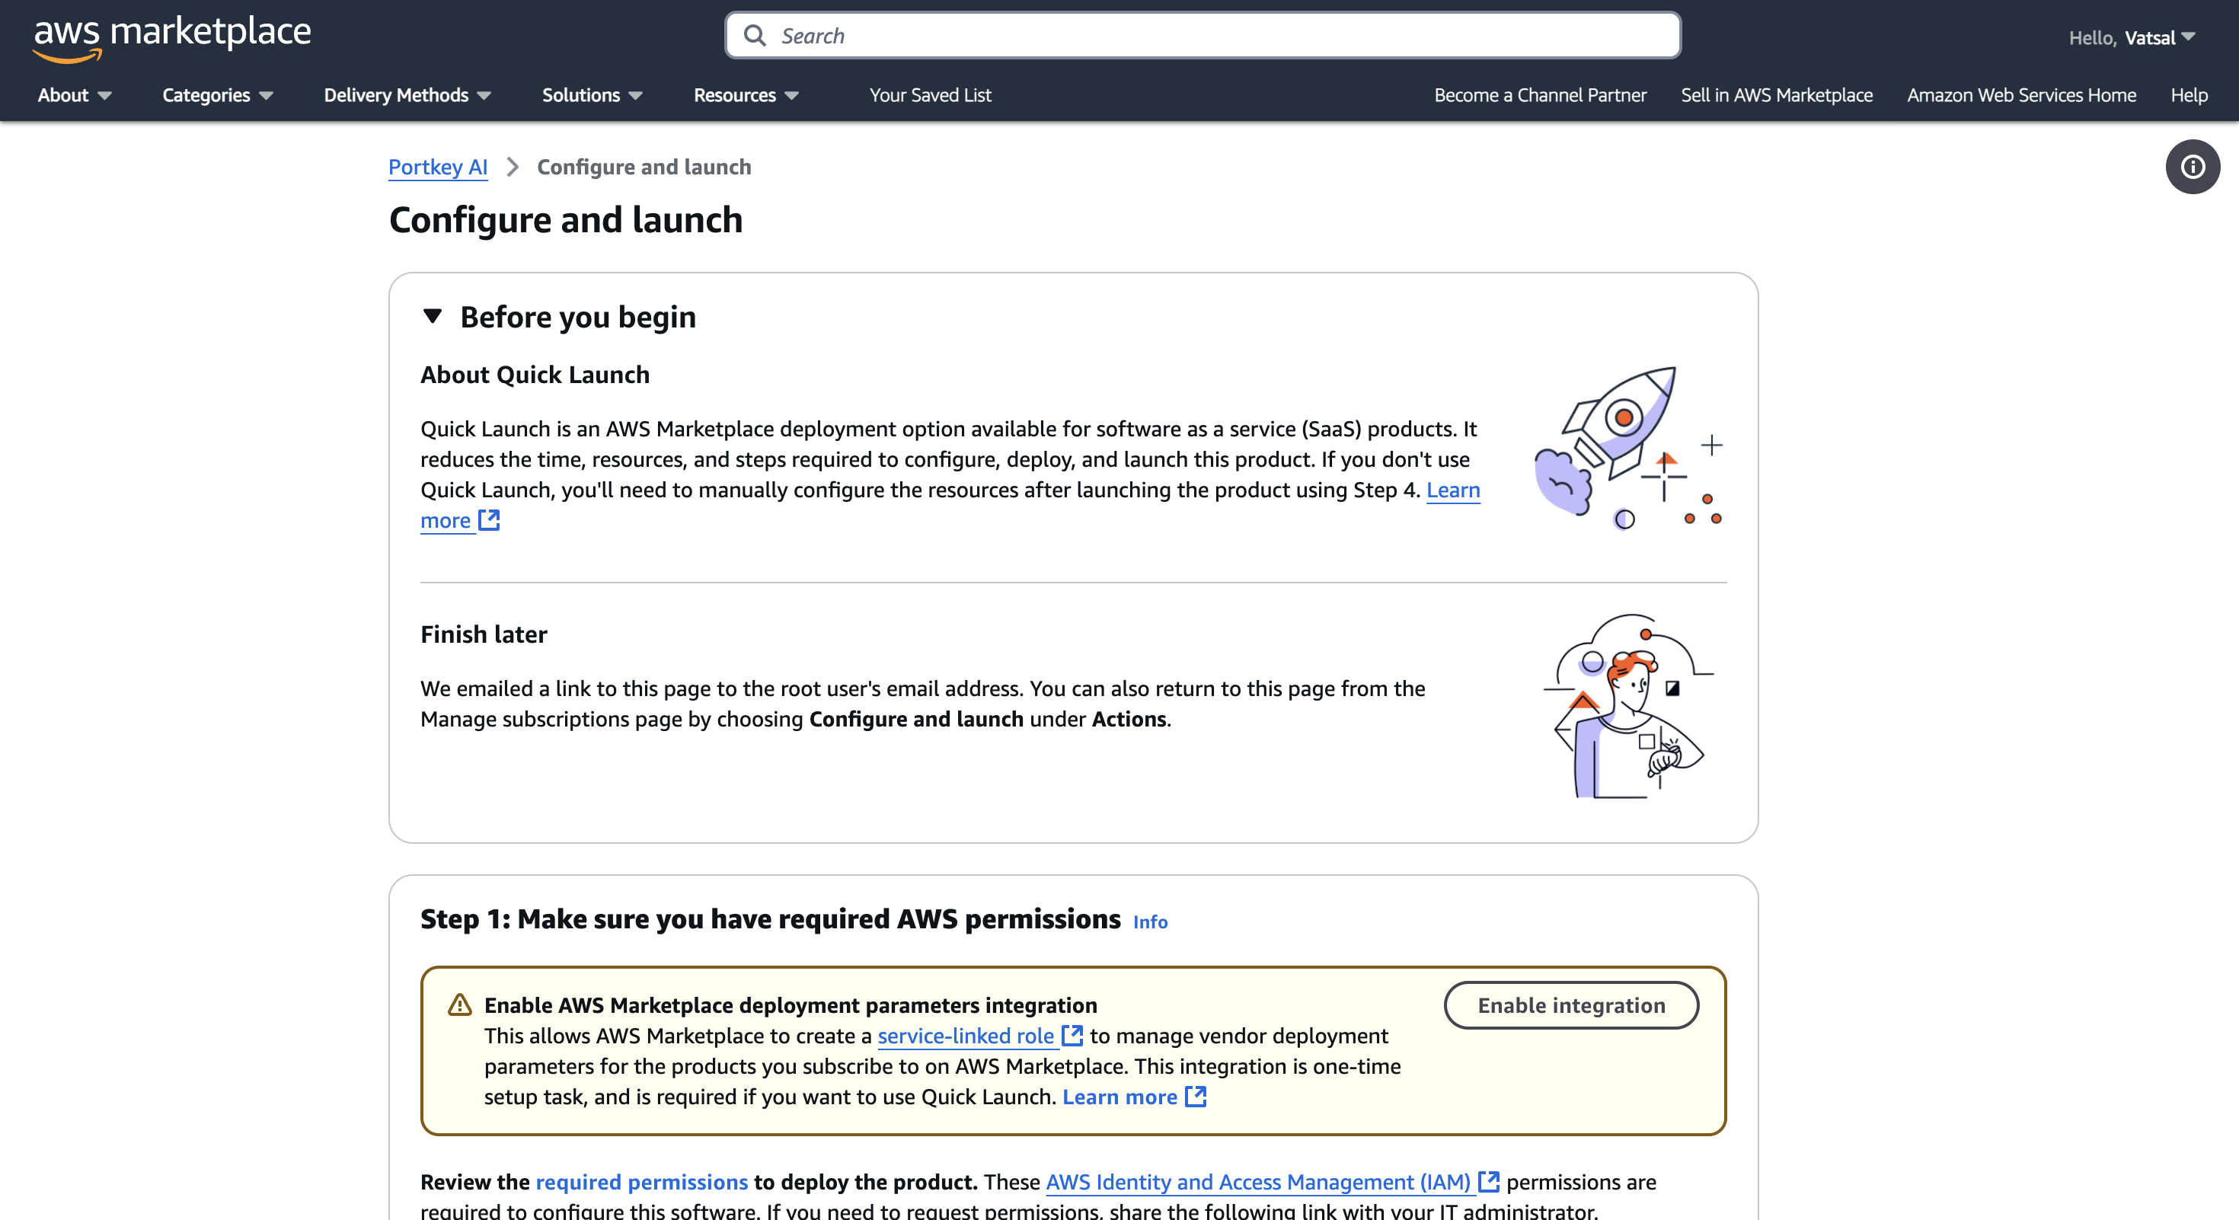This screenshot has height=1220, width=2239.
Task: Click external link icon next to IAM link
Action: point(1489,1182)
